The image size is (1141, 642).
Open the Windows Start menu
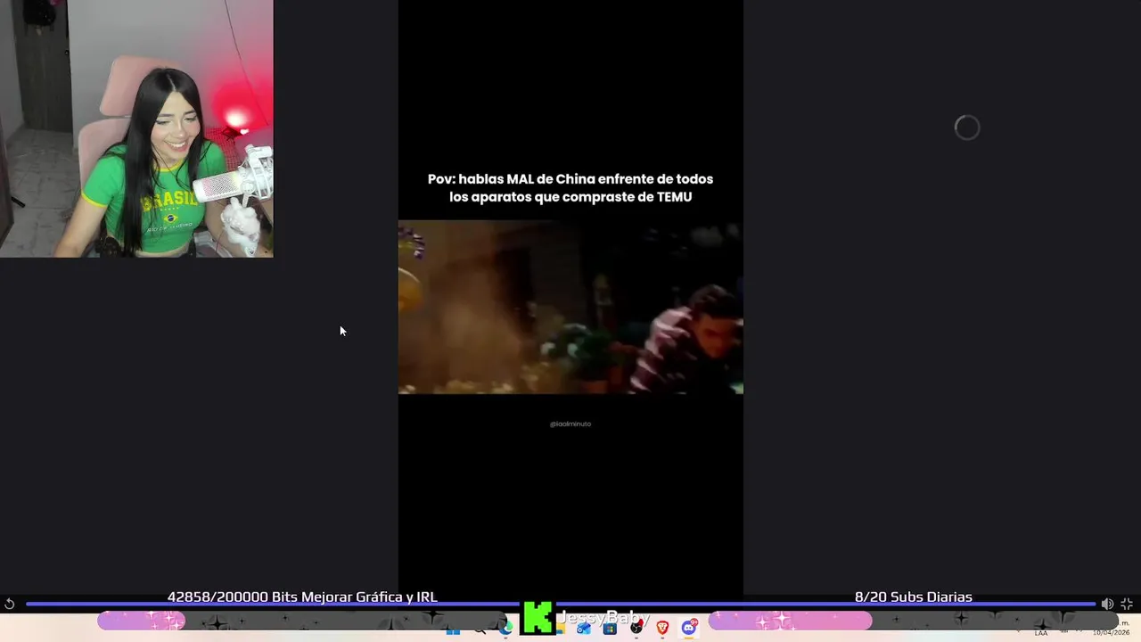click(x=453, y=630)
